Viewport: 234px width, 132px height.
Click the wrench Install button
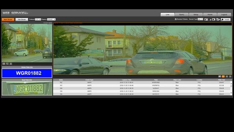click(x=226, y=19)
